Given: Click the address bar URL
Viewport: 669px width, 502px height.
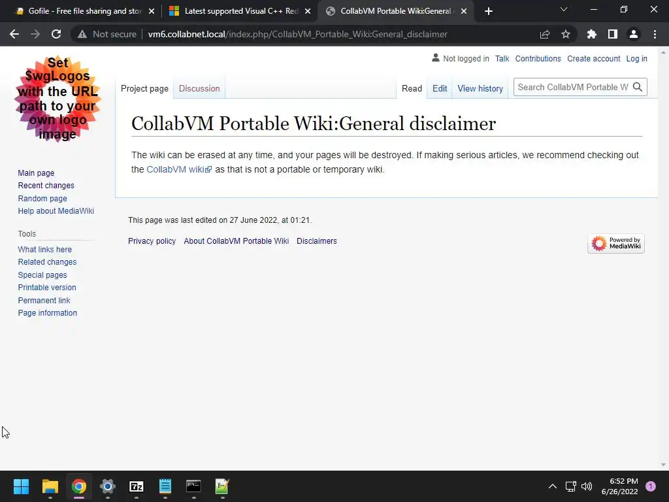Looking at the screenshot, I should pyautogui.click(x=297, y=34).
